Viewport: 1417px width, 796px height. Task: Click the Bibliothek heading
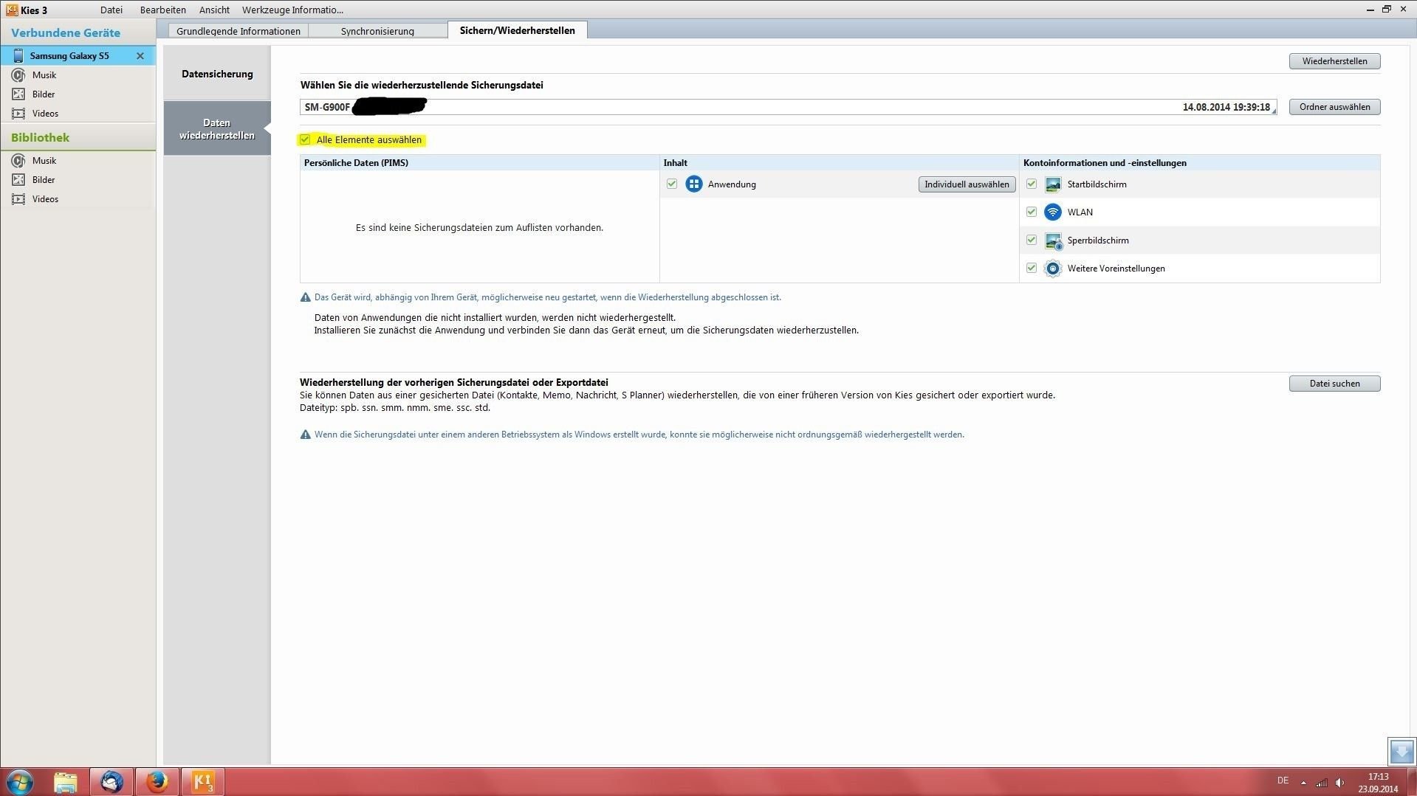(x=41, y=138)
